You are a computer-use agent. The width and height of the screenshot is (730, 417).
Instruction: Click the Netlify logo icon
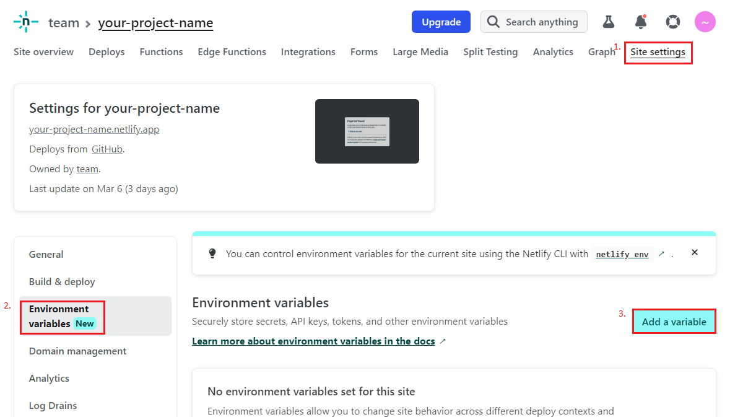tap(25, 21)
